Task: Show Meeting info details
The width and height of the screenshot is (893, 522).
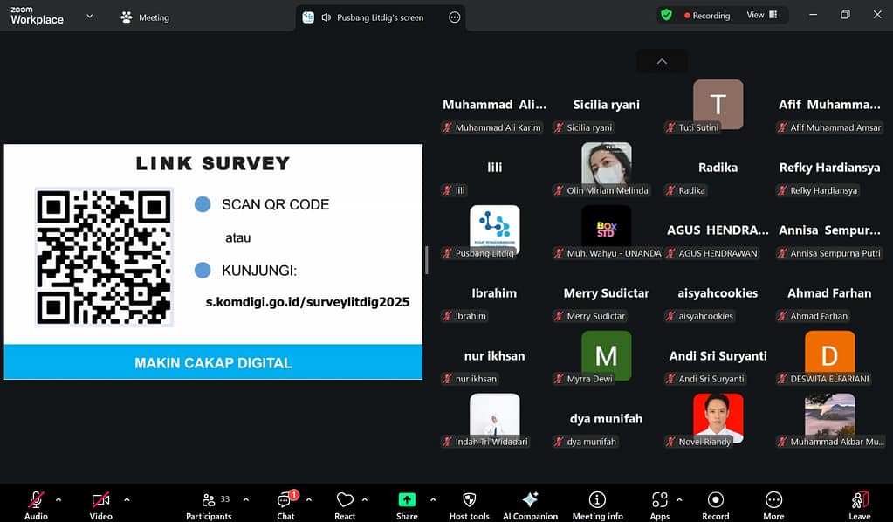Action: [597, 504]
